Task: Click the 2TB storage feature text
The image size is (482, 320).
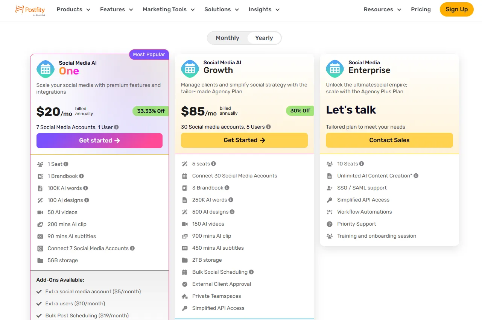Action: point(207,260)
